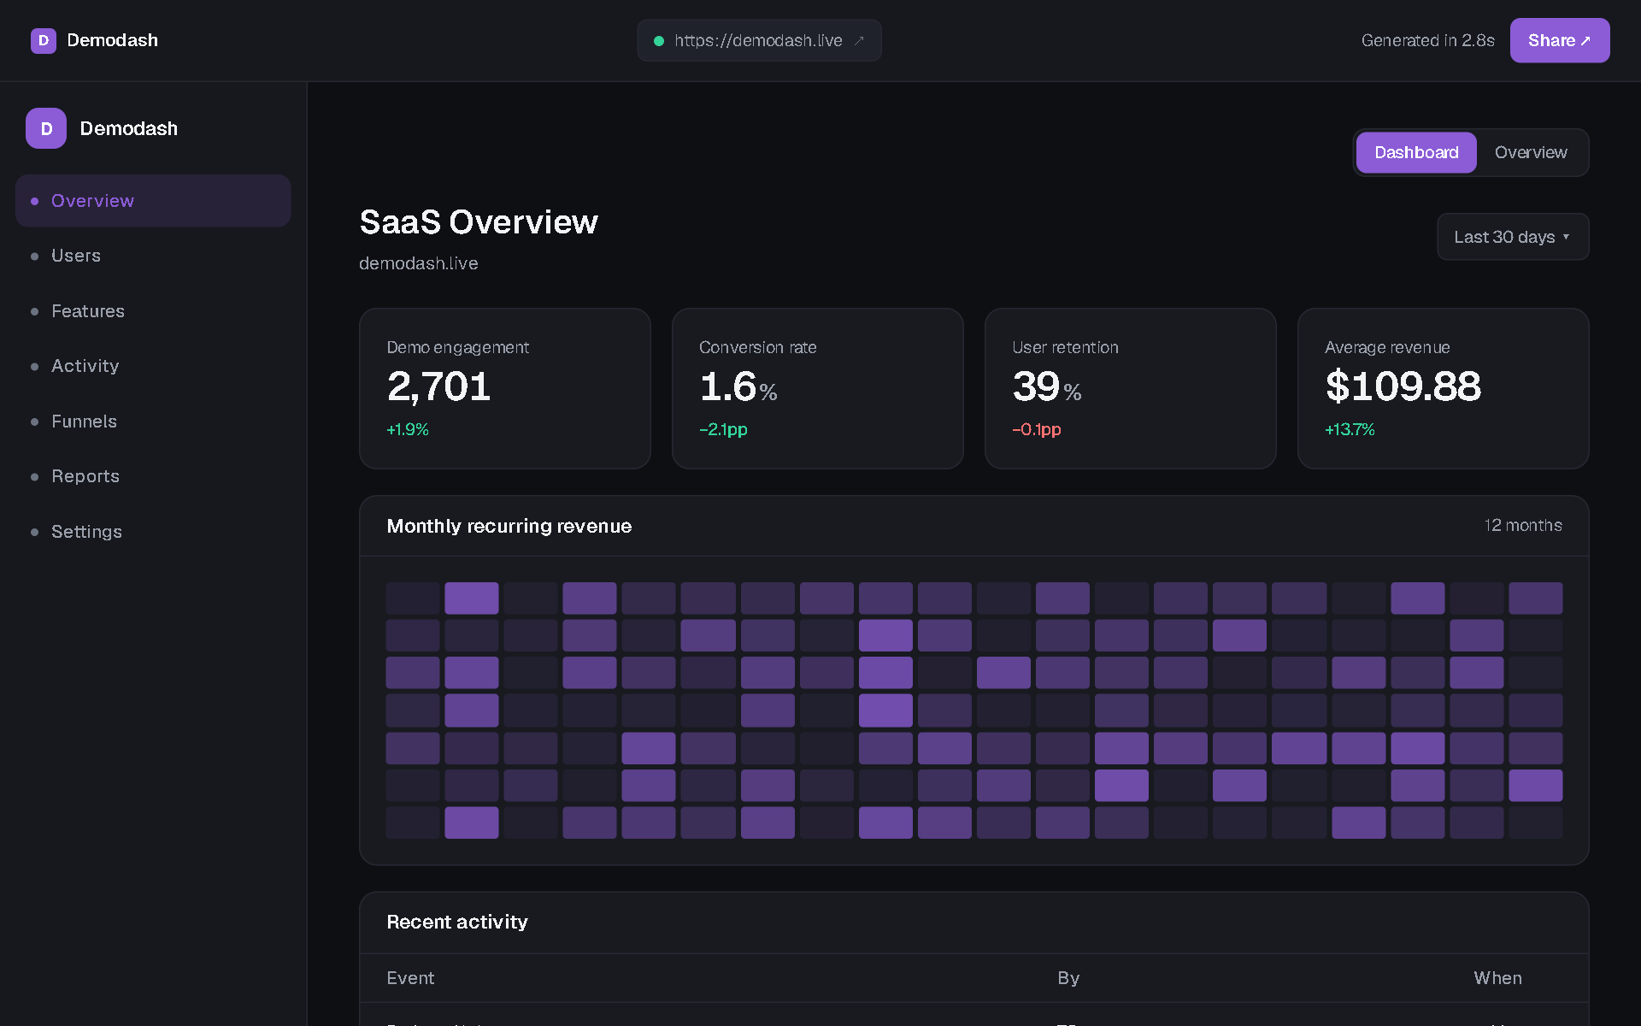
Task: Click the arrow icon on the Share button
Action: pyautogui.click(x=1585, y=40)
